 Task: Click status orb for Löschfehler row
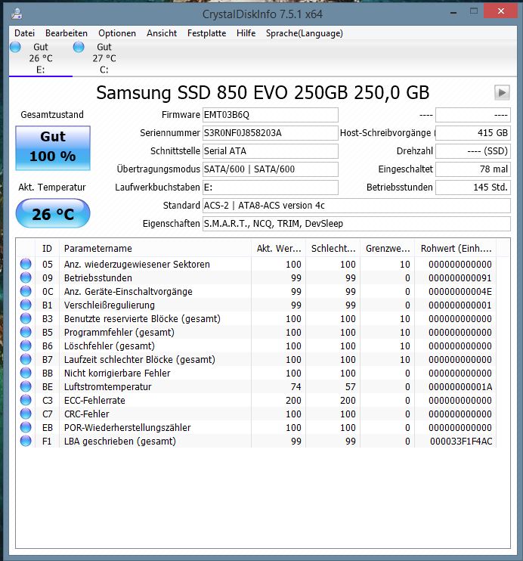coord(26,346)
